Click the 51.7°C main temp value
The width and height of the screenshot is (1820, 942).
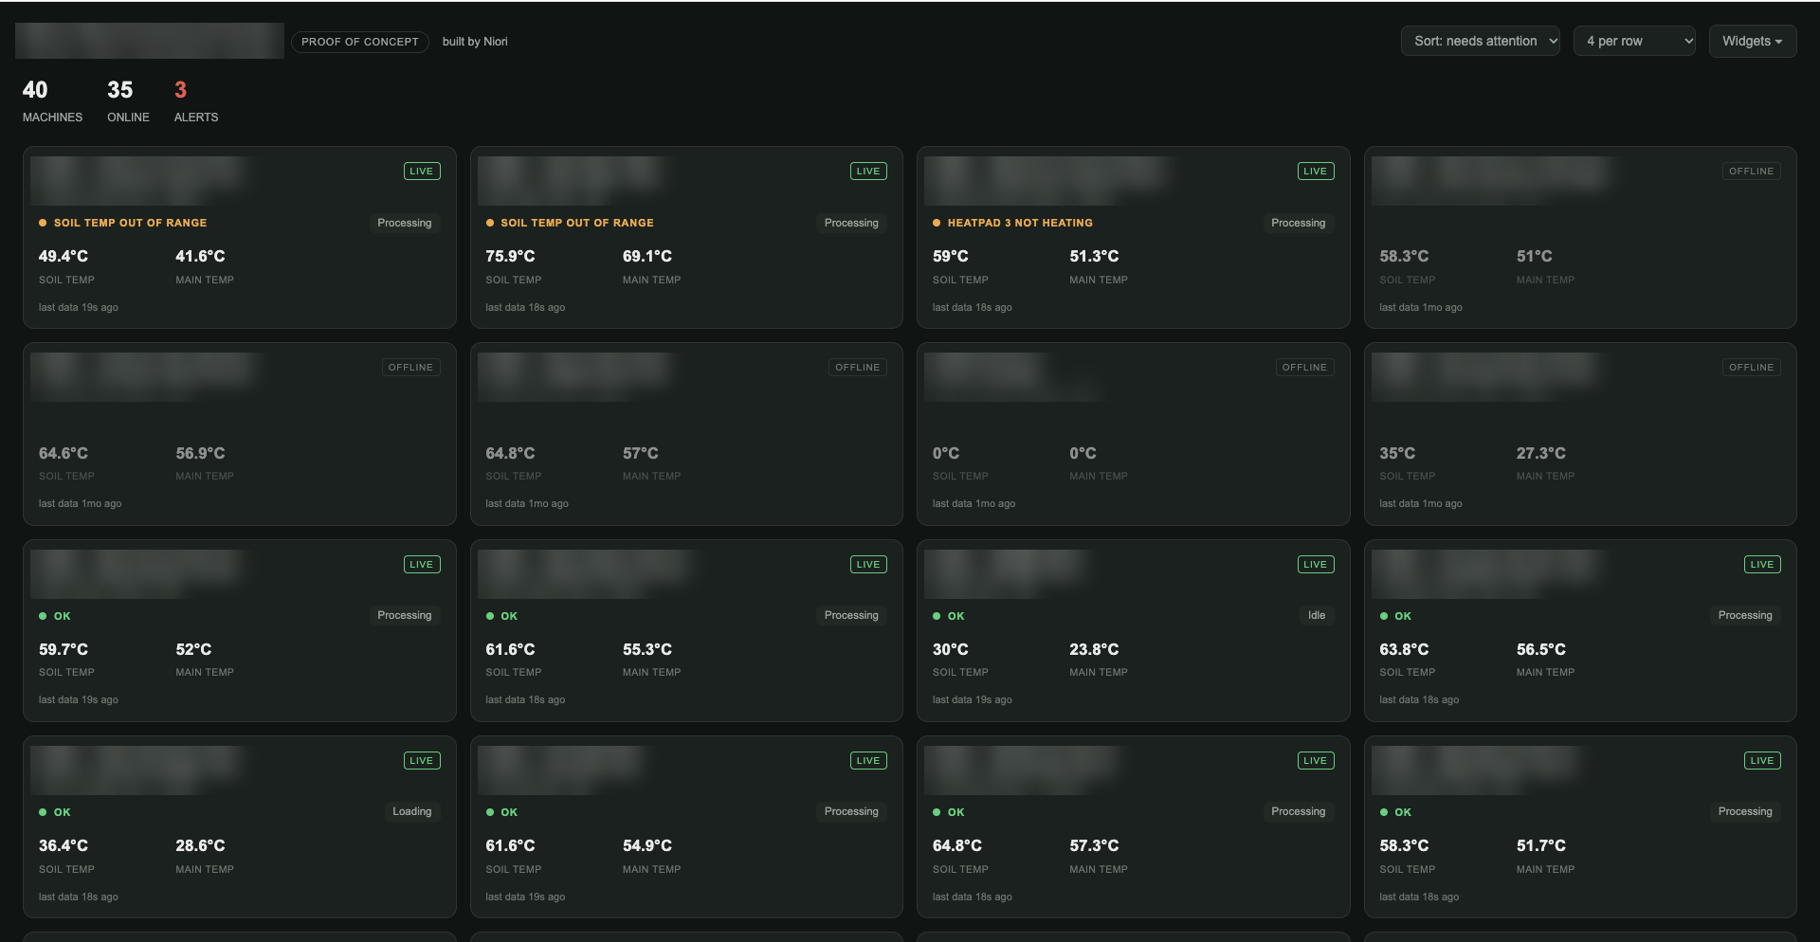click(x=1541, y=845)
